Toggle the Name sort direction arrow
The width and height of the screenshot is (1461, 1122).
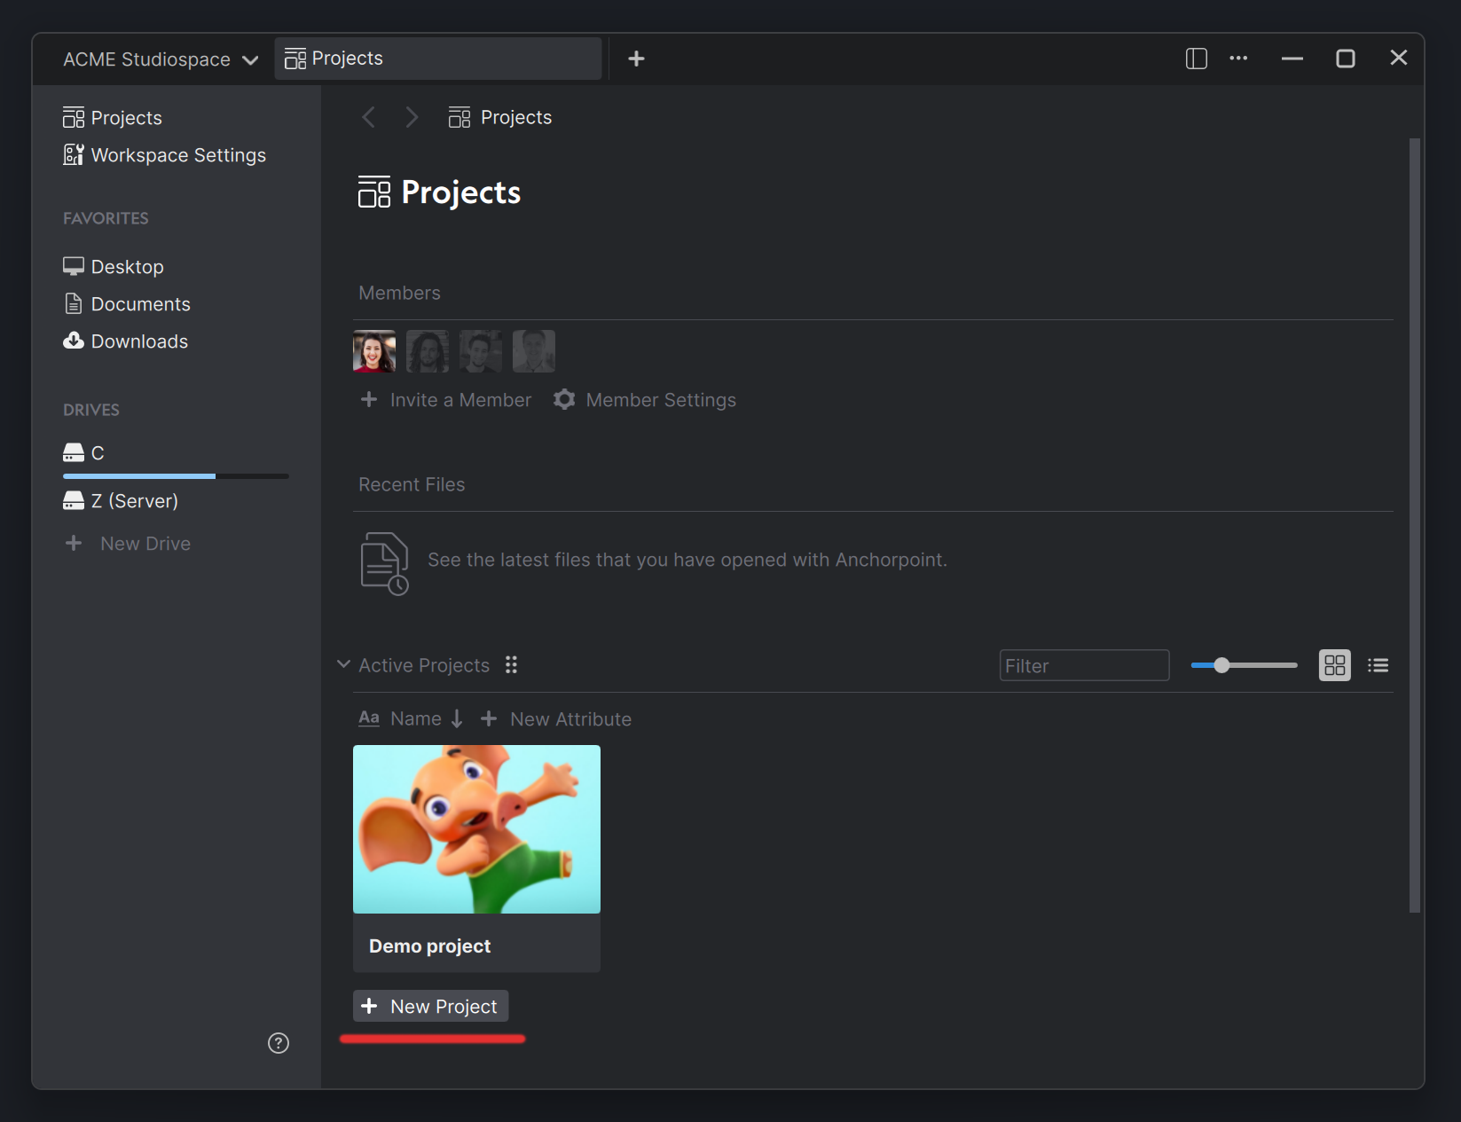pos(457,718)
